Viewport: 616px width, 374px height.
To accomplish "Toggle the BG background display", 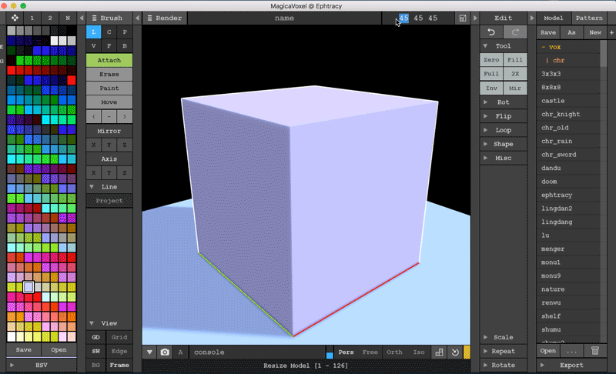I will click(x=95, y=365).
